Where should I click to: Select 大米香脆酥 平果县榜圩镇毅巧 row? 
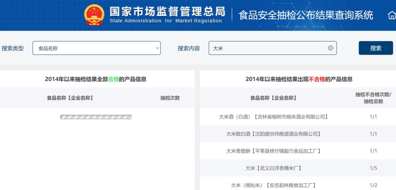[x=273, y=151]
